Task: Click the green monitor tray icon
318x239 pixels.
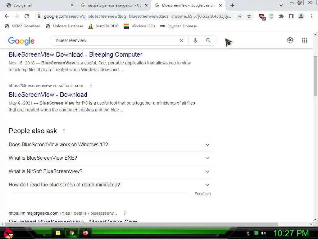Action: point(256,233)
